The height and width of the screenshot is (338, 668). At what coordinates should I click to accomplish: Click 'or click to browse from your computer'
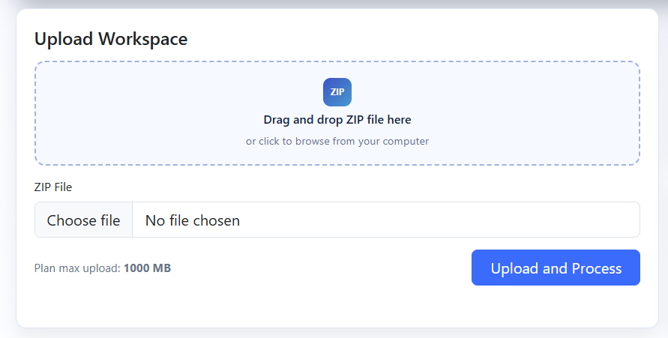coord(337,142)
